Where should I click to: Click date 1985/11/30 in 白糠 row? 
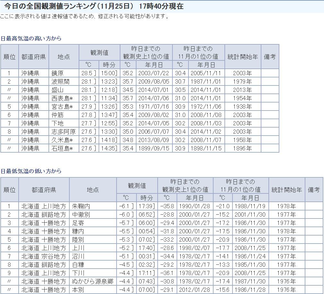tap(250, 265)
